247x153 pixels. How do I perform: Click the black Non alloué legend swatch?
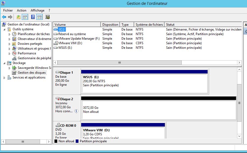tap(56, 141)
